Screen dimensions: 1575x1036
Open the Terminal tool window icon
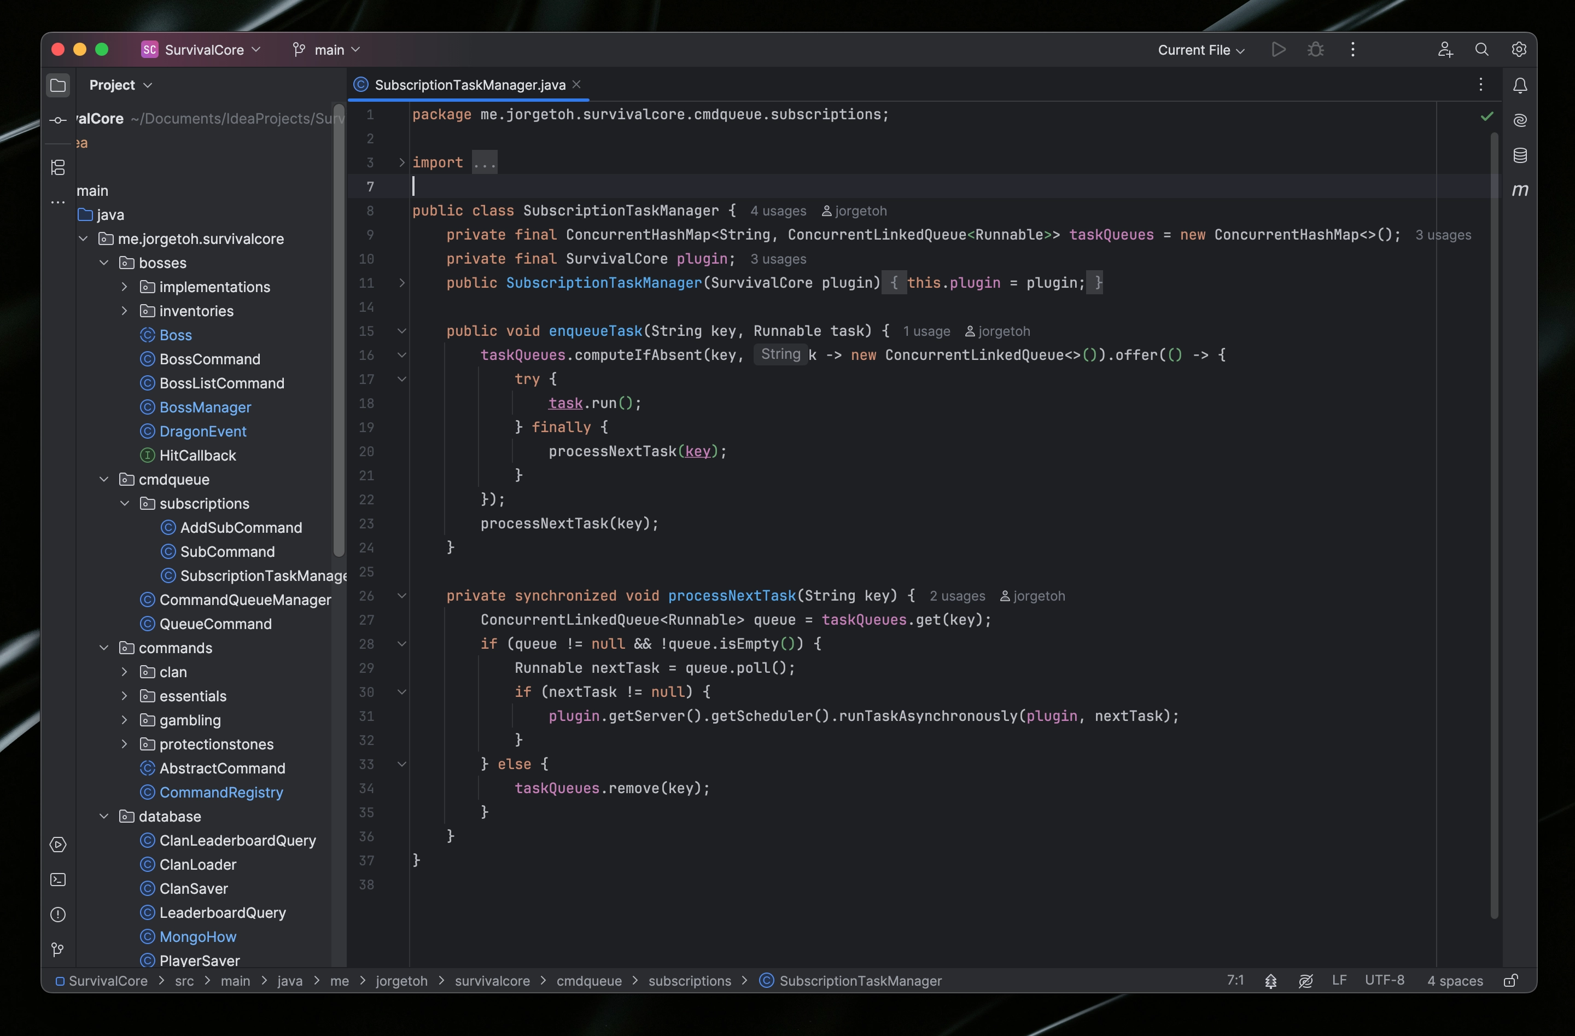[58, 880]
